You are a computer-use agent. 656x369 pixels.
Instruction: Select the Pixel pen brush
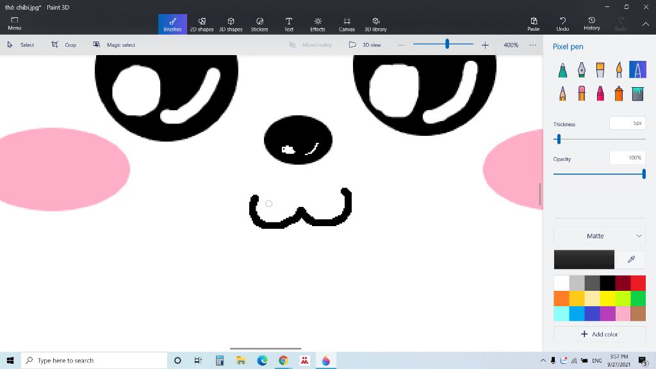pyautogui.click(x=637, y=70)
